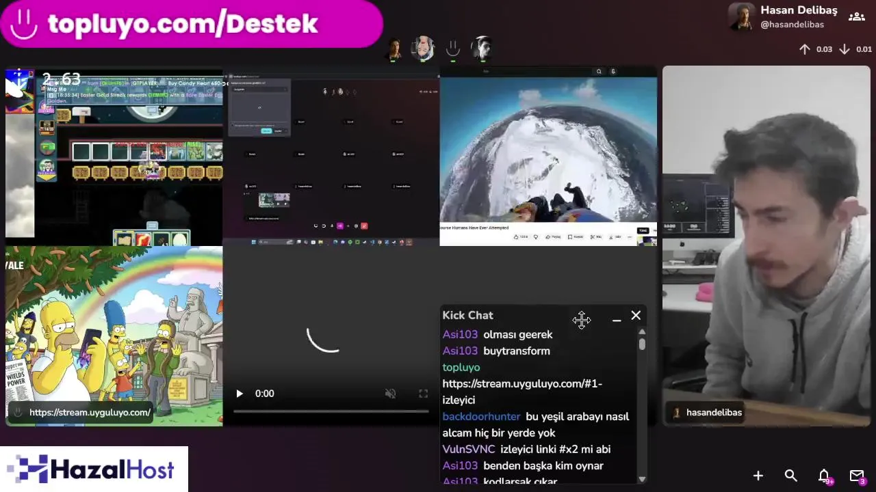Open search with the magnifier in the bottom bar
The width and height of the screenshot is (876, 492).
[x=791, y=476]
